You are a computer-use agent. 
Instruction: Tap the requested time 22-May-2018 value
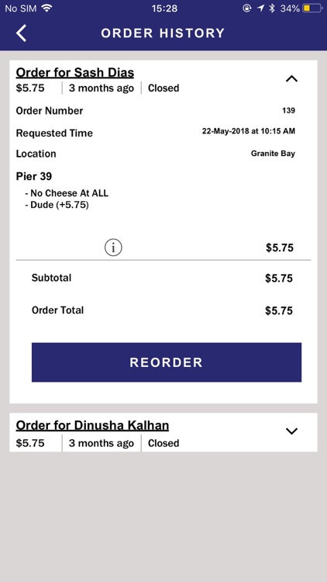249,131
